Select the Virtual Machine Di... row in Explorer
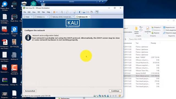 [x=142, y=63]
